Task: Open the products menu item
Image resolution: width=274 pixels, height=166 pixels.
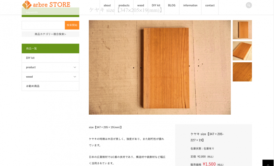Action: (124, 5)
